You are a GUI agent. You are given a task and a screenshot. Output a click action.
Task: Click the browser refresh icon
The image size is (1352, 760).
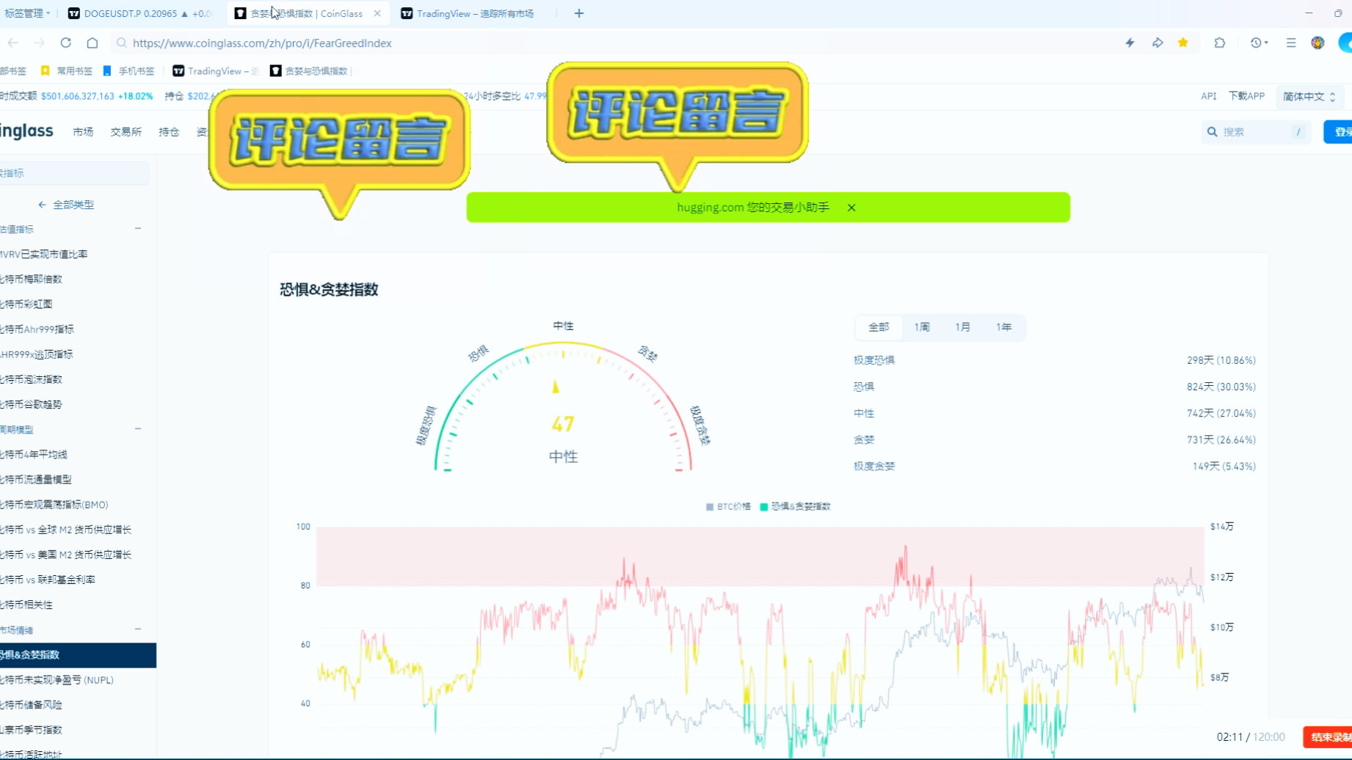click(x=66, y=43)
